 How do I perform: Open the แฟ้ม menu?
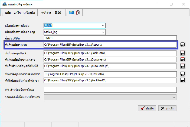(x=8, y=13)
